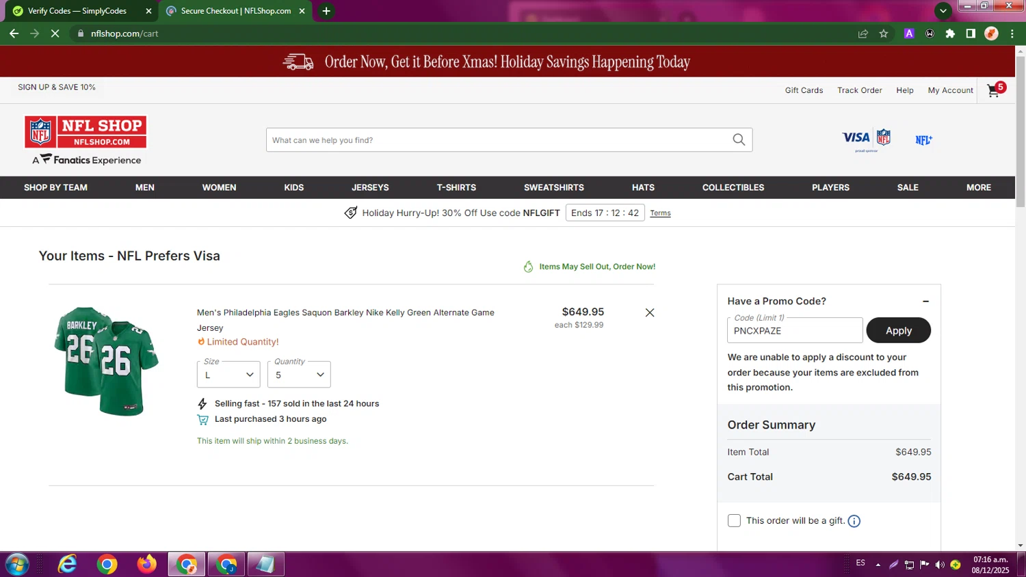Open the tab search dropdown arrow

click(x=943, y=11)
